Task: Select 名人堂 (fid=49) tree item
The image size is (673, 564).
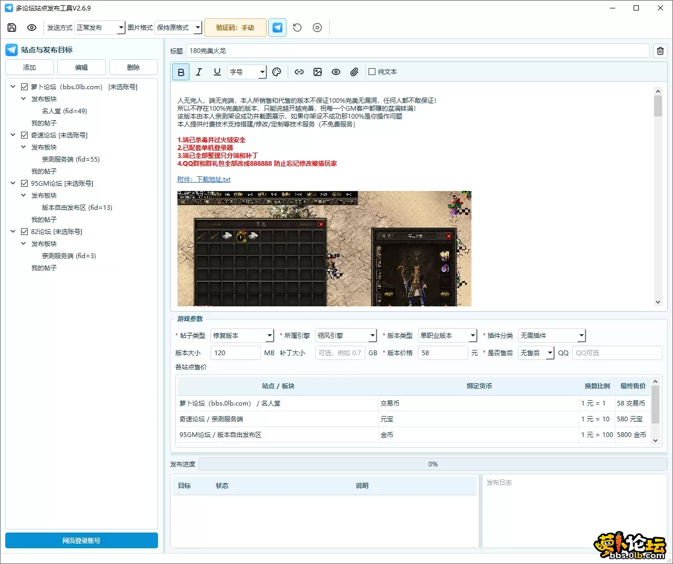Action: point(65,111)
